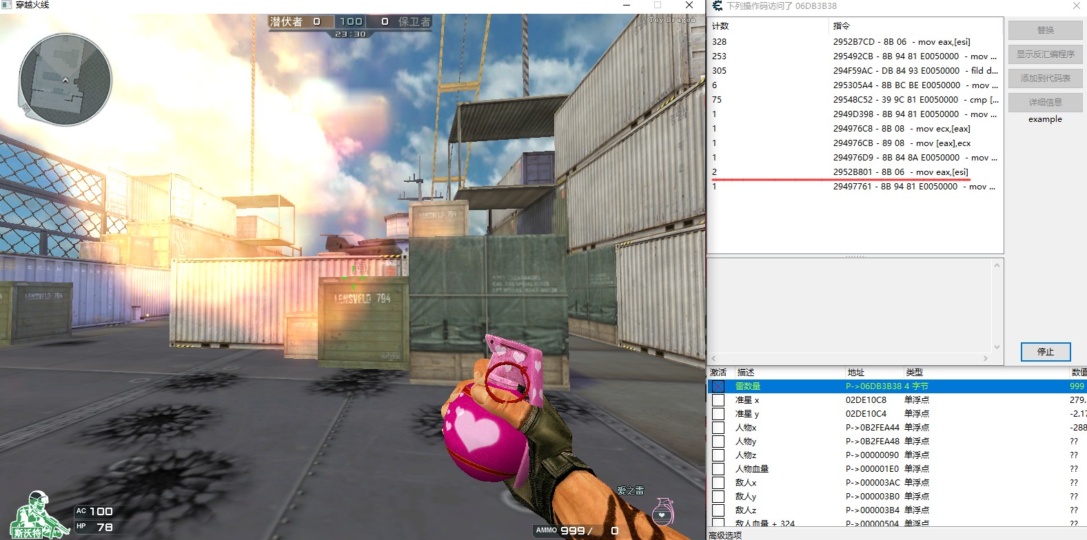Select opcode row 294976CB mov [eax],ecx
1087x540 pixels.
(x=855, y=143)
